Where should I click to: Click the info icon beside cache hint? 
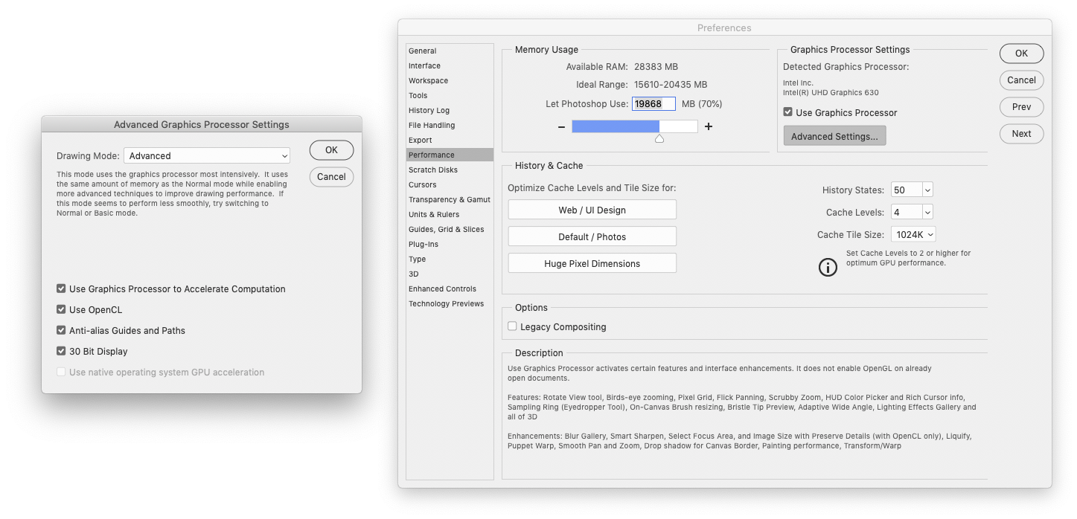click(828, 267)
